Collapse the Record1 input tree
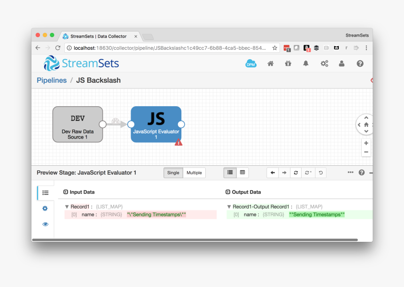This screenshot has width=404, height=287. 67,207
